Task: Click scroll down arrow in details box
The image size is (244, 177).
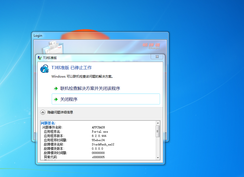Action: 158,158
